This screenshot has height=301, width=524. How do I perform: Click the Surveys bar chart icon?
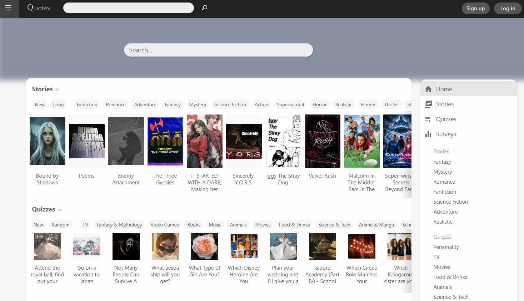point(428,134)
